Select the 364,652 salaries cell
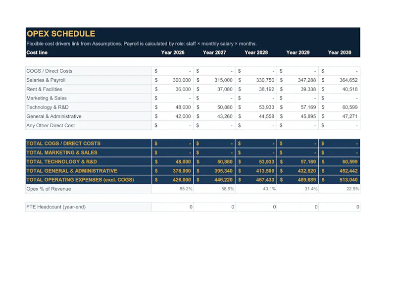Viewport: 396px width, 306px height. (339, 80)
